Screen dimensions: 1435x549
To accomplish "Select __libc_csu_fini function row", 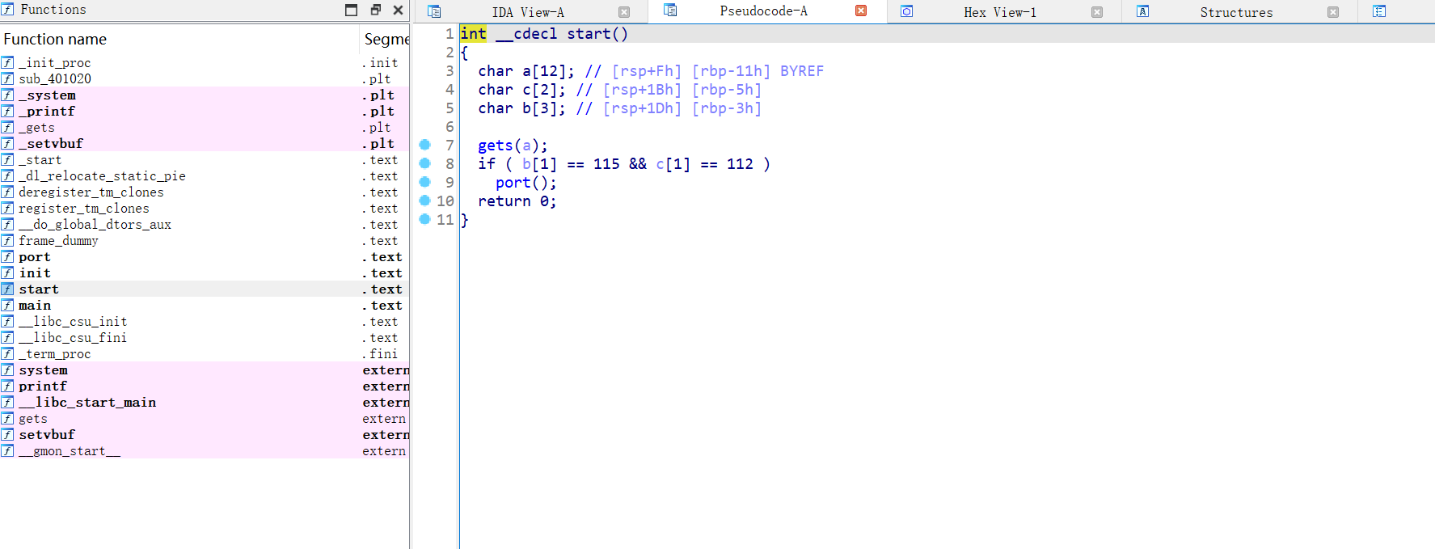I will [x=205, y=337].
